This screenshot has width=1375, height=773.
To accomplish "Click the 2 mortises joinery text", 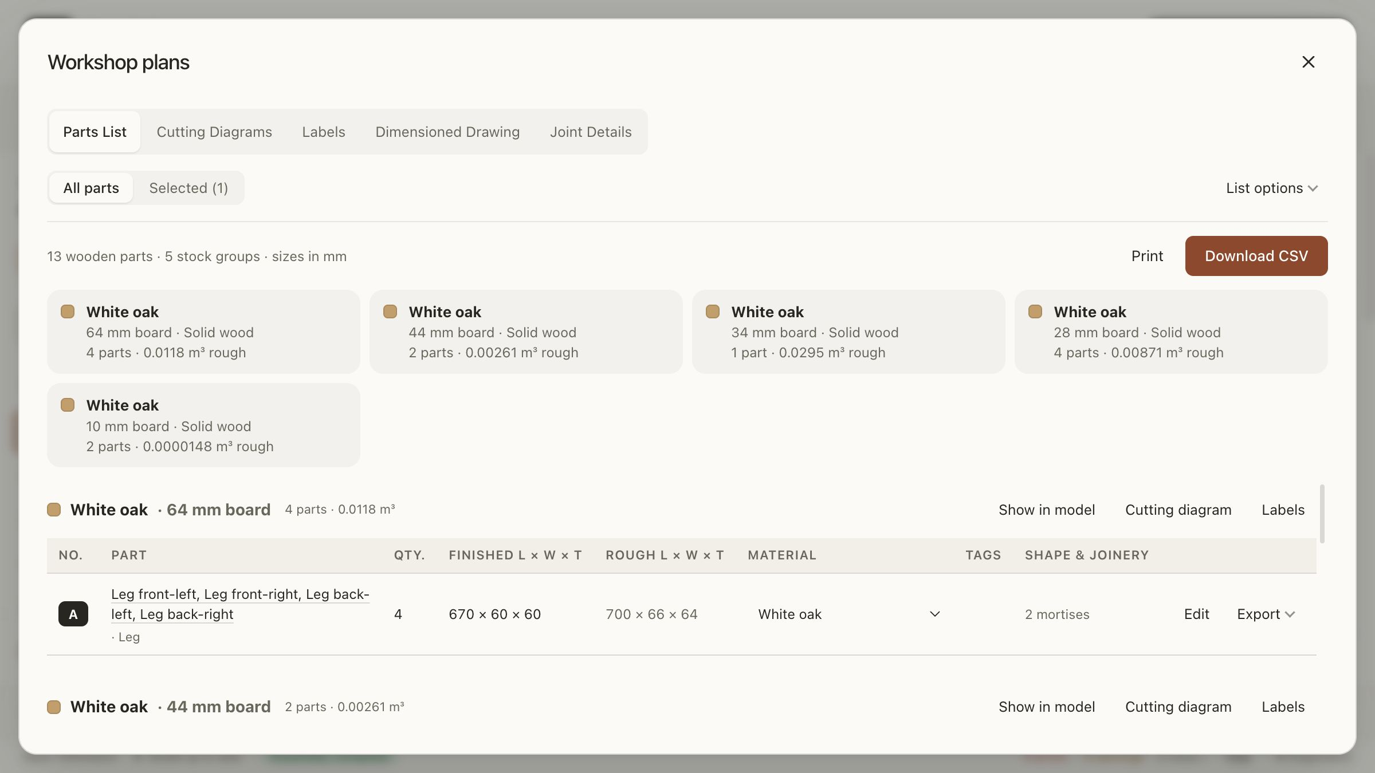I will (1057, 614).
